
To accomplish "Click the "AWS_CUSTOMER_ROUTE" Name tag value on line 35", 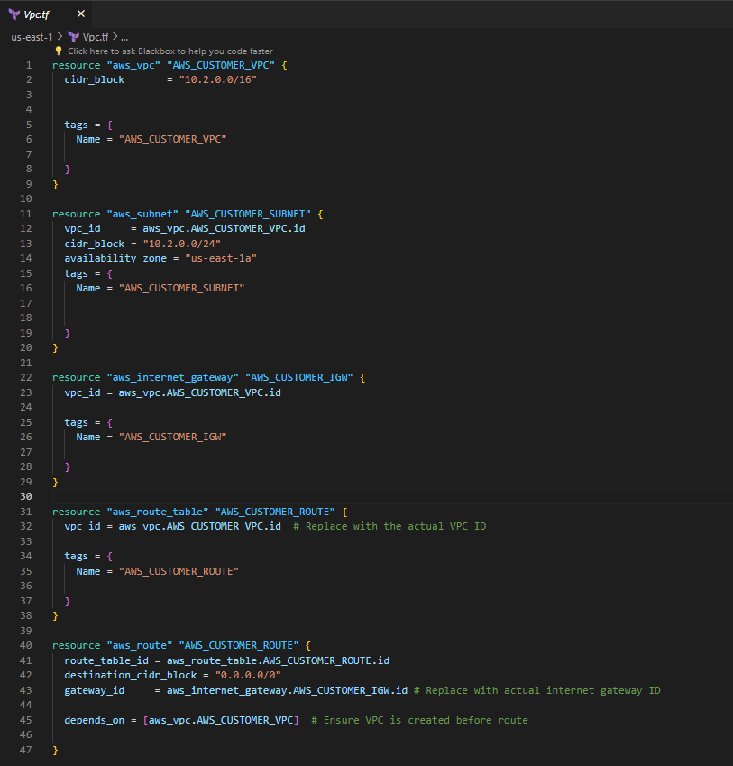I will click(179, 571).
